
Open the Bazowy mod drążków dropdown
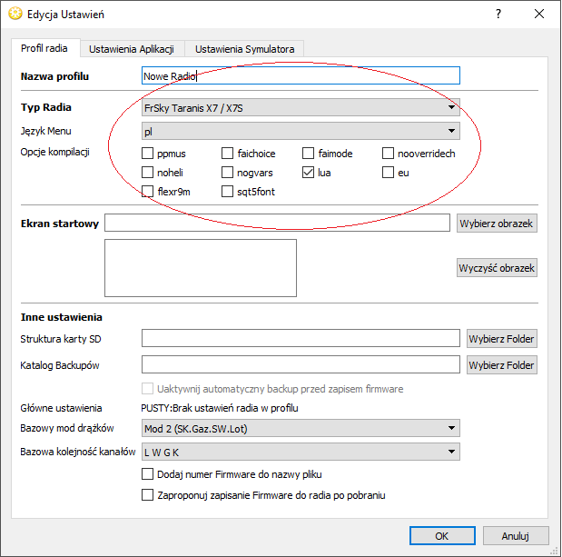(301, 428)
